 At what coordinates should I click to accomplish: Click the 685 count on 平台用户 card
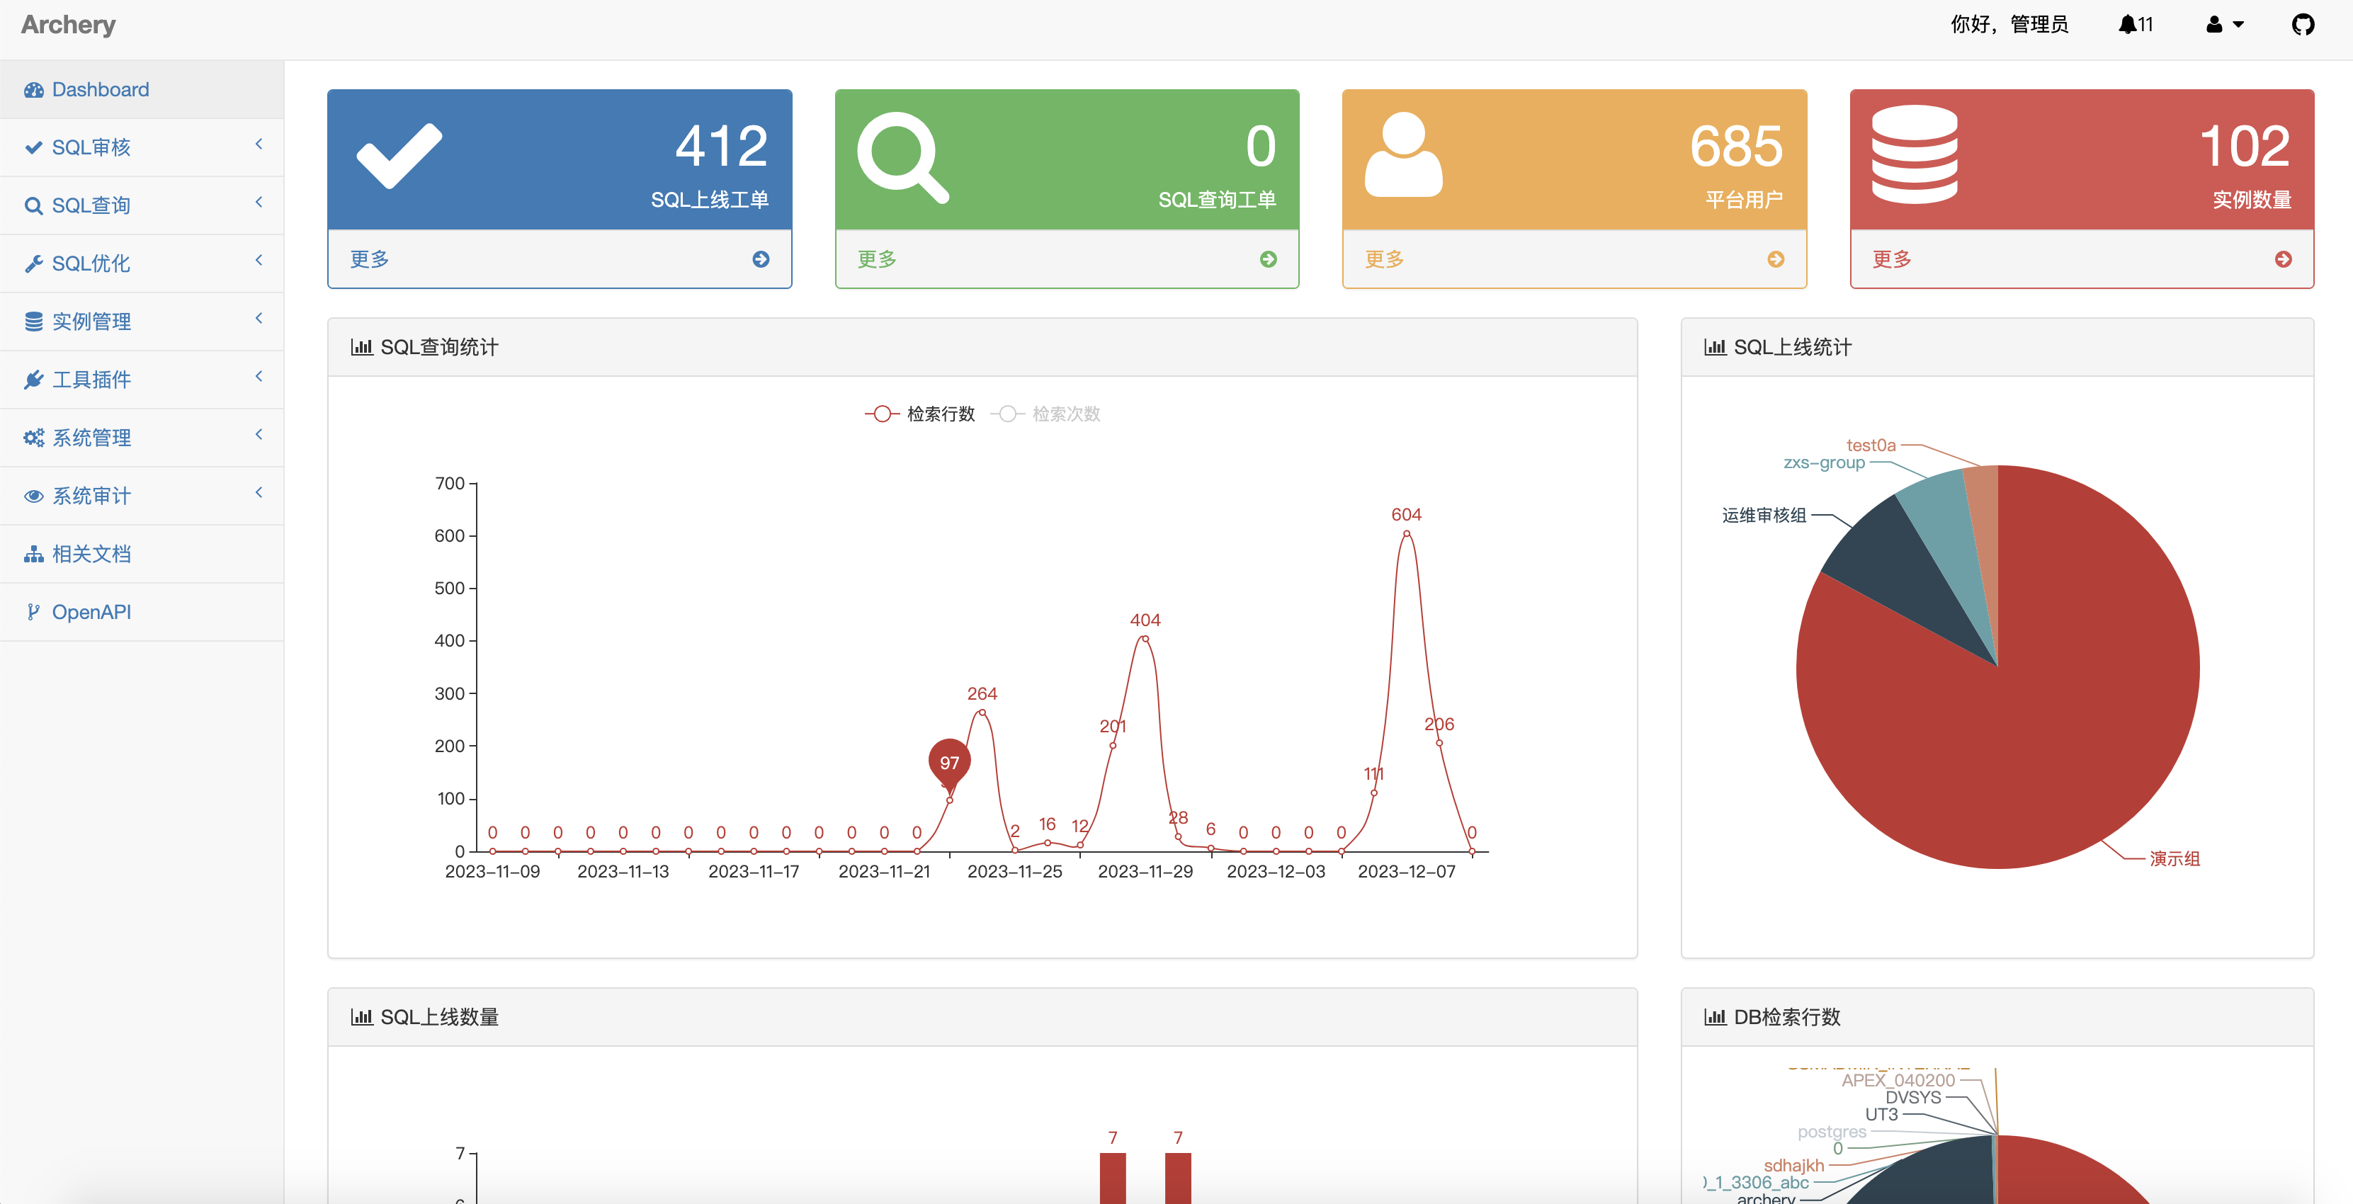point(1737,146)
